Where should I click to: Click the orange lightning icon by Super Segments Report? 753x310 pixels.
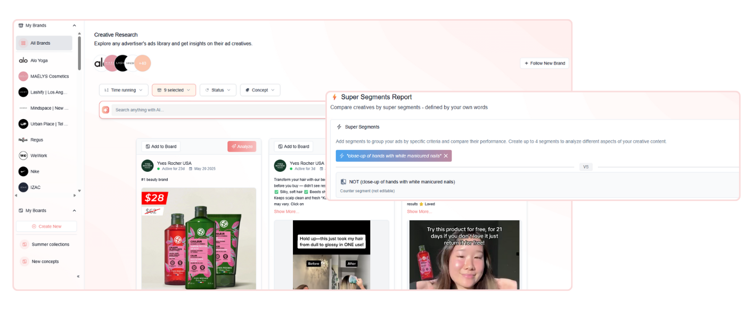[334, 97]
